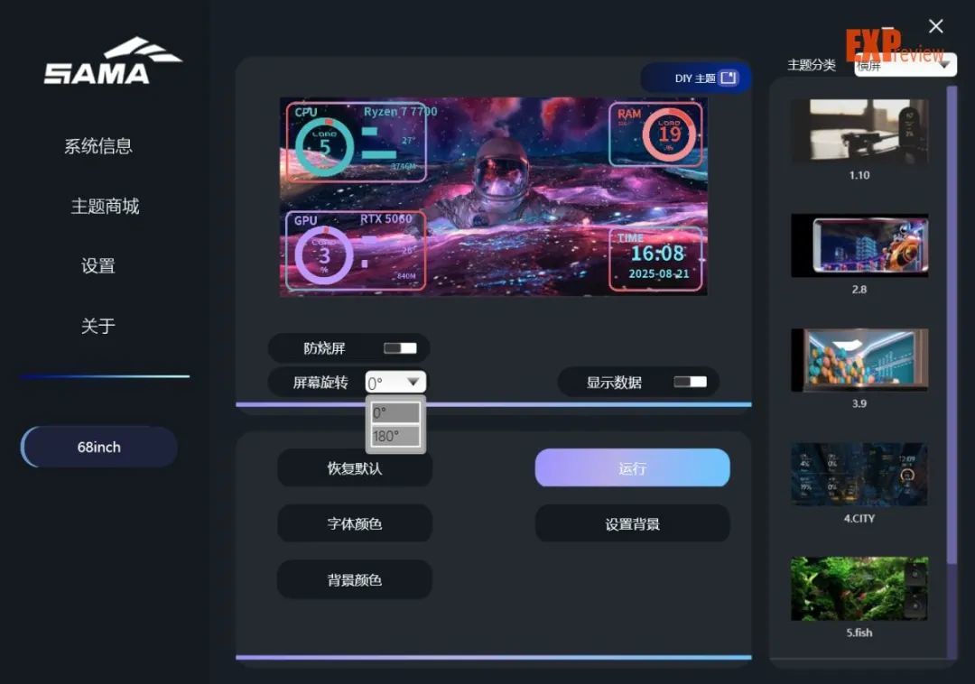The width and height of the screenshot is (975, 684).
Task: Click the 设置背景 button
Action: pos(632,523)
